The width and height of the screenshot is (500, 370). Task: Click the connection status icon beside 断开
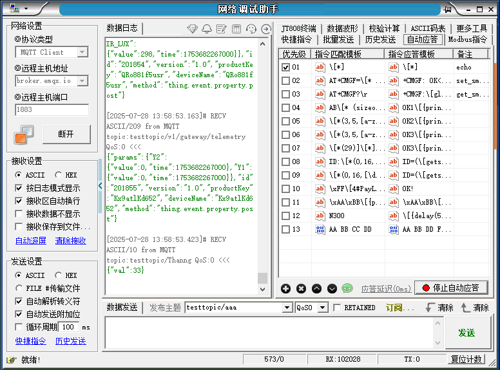click(x=24, y=134)
